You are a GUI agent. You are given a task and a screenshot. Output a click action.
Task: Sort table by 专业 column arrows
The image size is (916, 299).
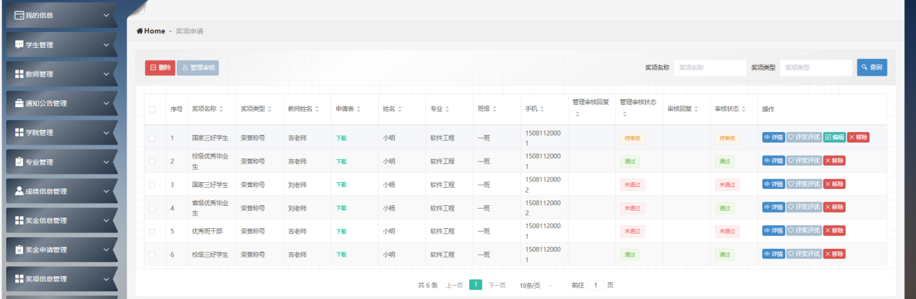point(447,109)
